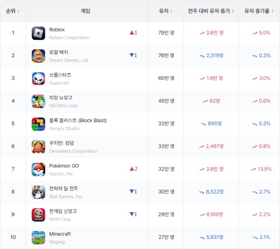Click the Roblox app icon
Viewport: 280px width, 249px height.
pyautogui.click(x=38, y=33)
